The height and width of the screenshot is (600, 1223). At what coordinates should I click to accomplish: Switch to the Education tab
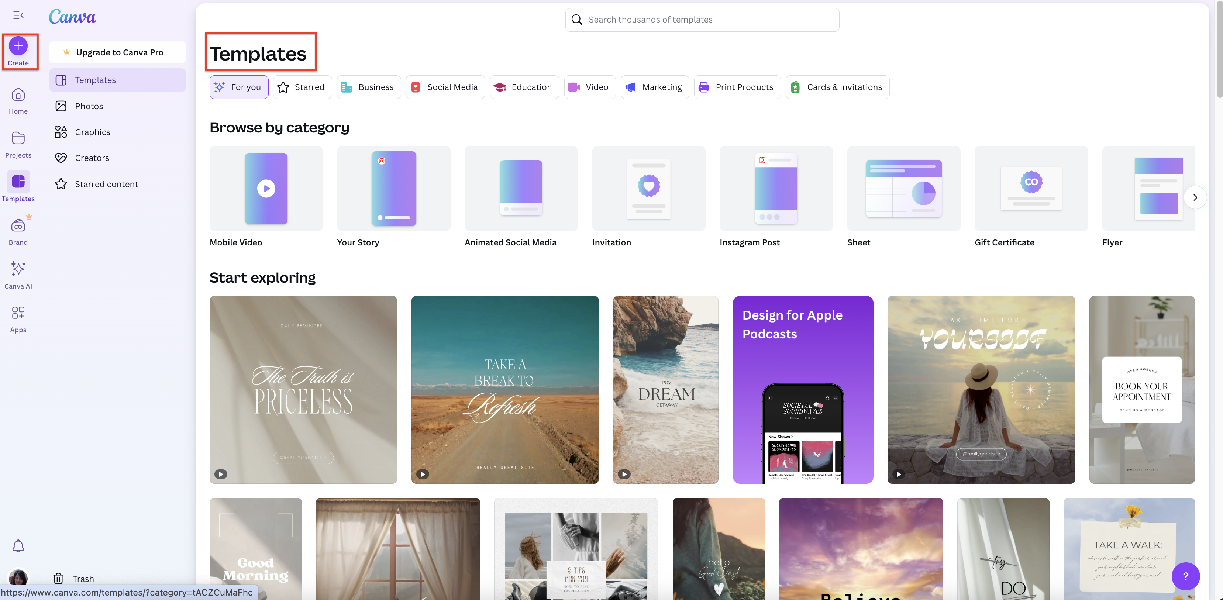(x=524, y=87)
